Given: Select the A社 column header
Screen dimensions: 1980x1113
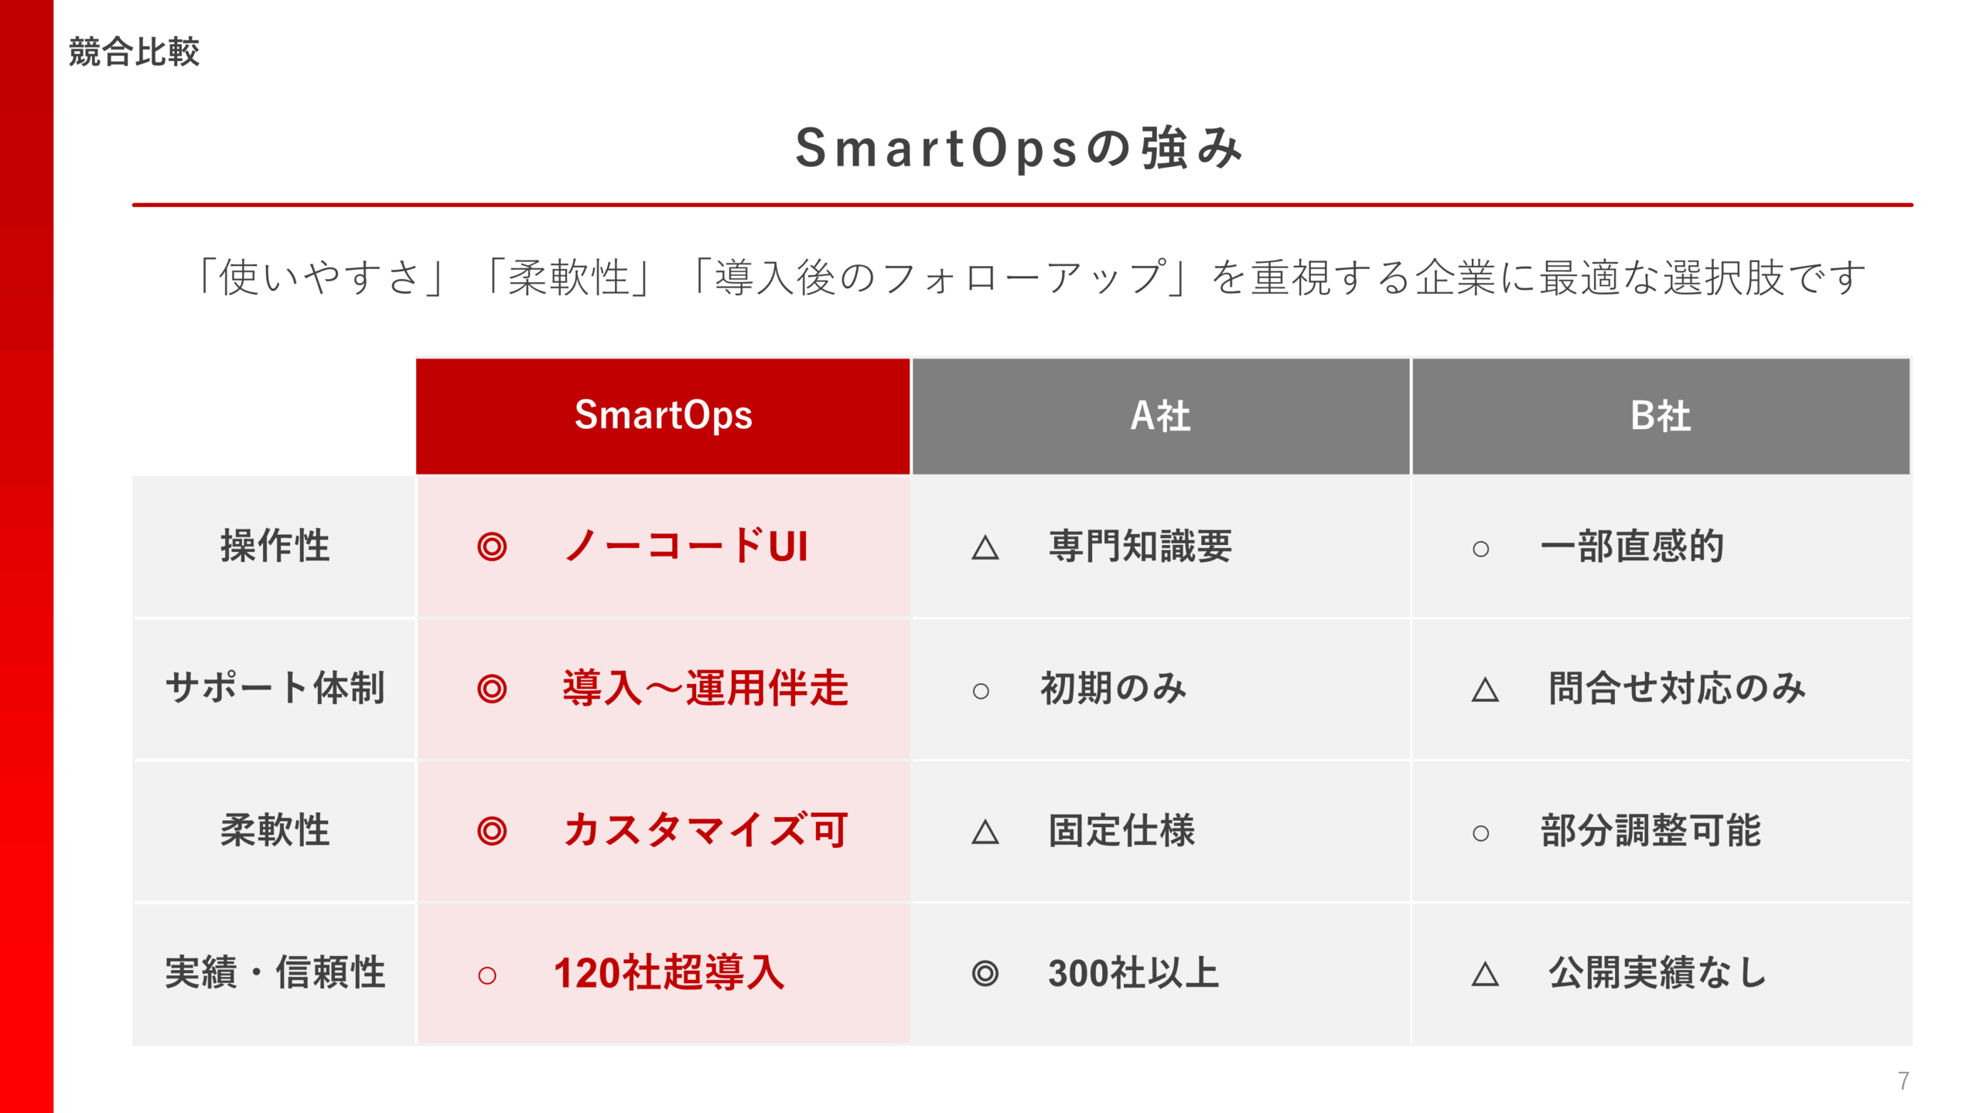Looking at the screenshot, I should point(1160,416).
